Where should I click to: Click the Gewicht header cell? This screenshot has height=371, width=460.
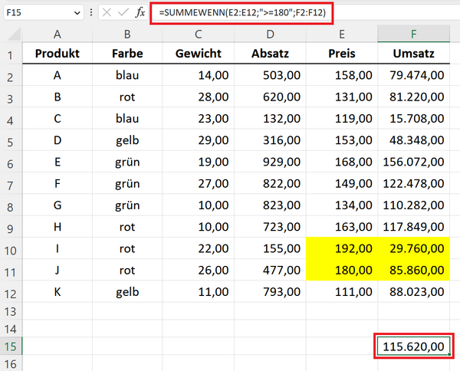coord(199,54)
